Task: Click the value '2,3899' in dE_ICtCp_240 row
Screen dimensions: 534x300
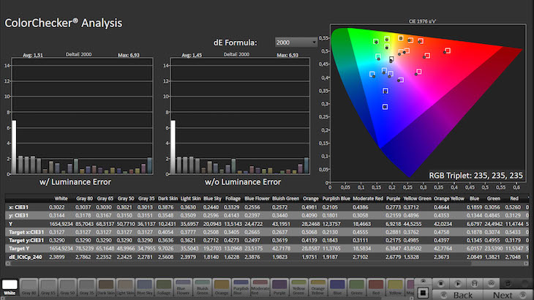Action: pyautogui.click(x=57, y=257)
